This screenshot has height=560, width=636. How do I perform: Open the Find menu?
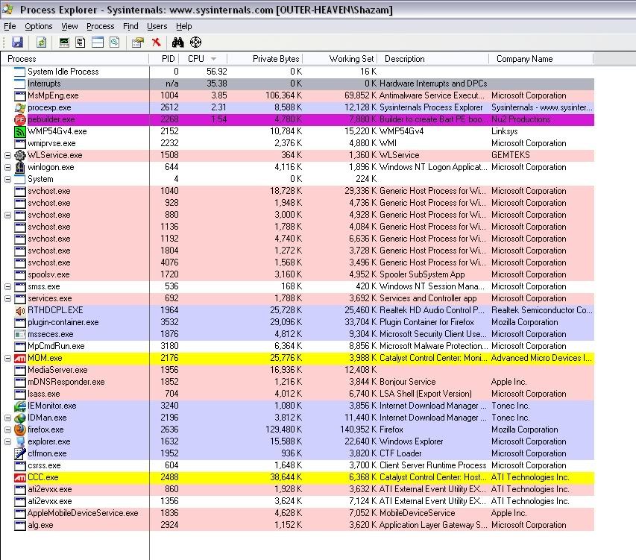130,26
